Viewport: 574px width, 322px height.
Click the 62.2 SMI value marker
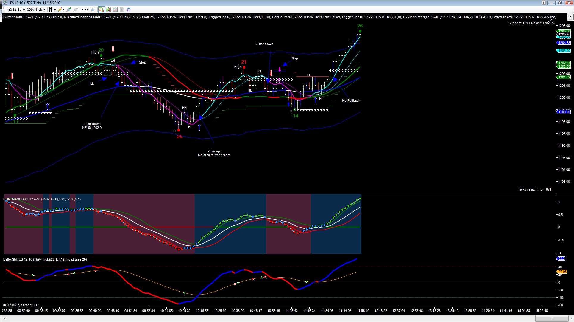561,258
